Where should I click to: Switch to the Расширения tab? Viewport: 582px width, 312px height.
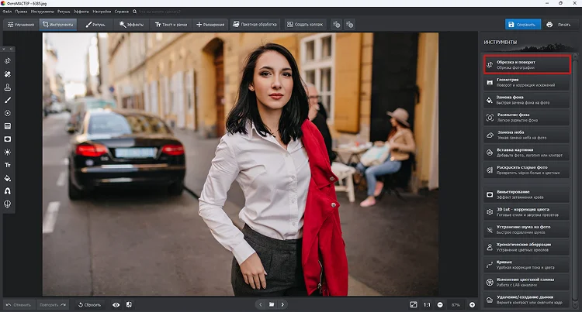tap(210, 25)
